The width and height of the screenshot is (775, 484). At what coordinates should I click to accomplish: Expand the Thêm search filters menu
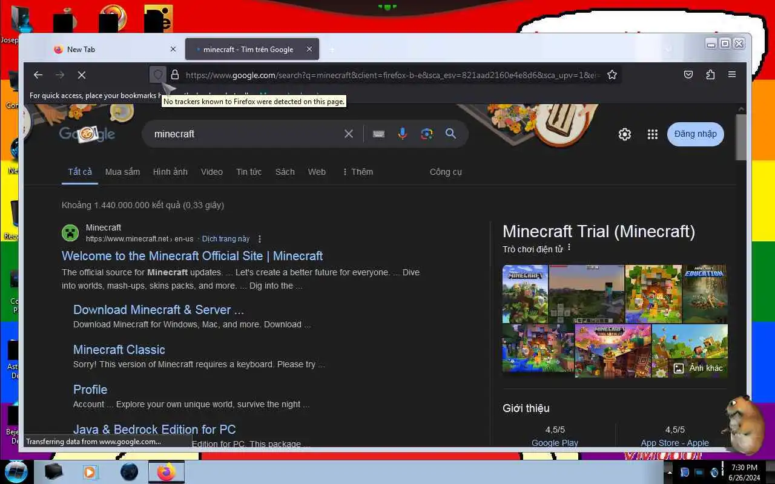click(357, 172)
